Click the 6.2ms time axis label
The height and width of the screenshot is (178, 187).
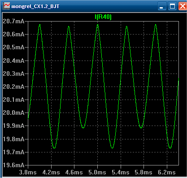point(167,172)
